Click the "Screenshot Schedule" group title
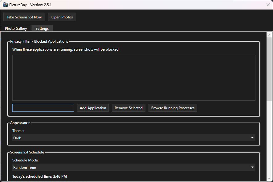 click(27, 152)
